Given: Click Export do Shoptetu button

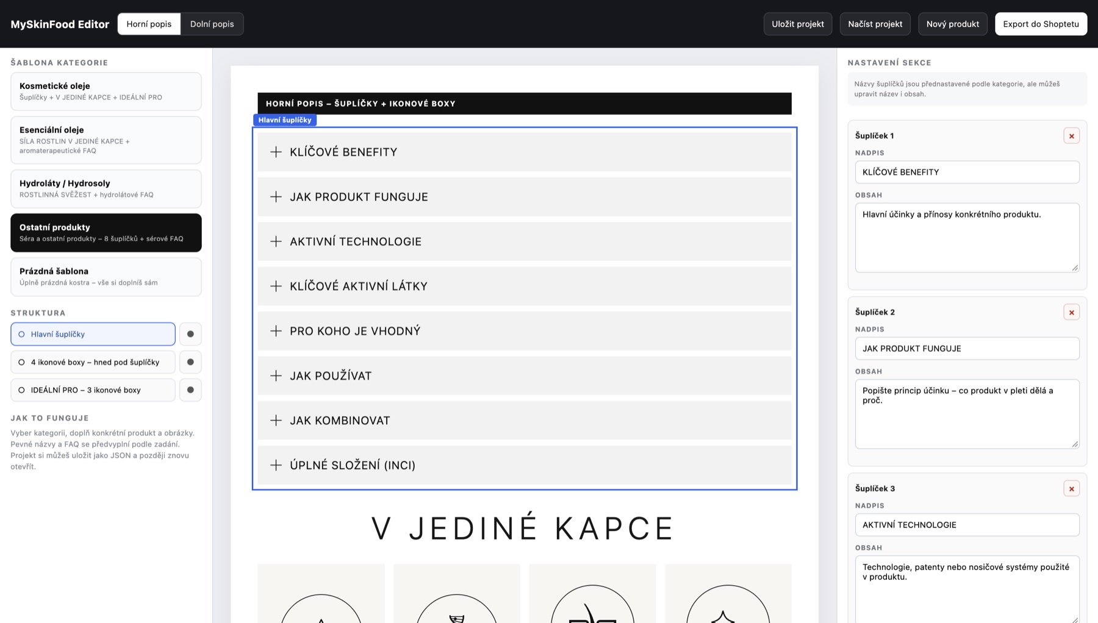Looking at the screenshot, I should coord(1041,24).
